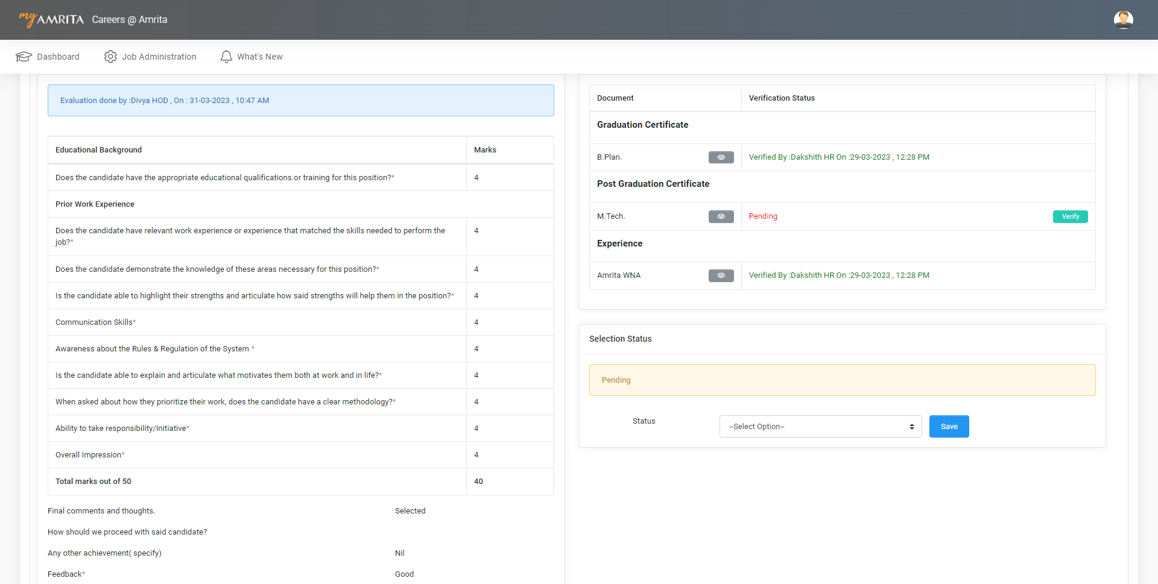Click the Status dropdown arrow indicator
The image size is (1158, 584).
coord(912,427)
